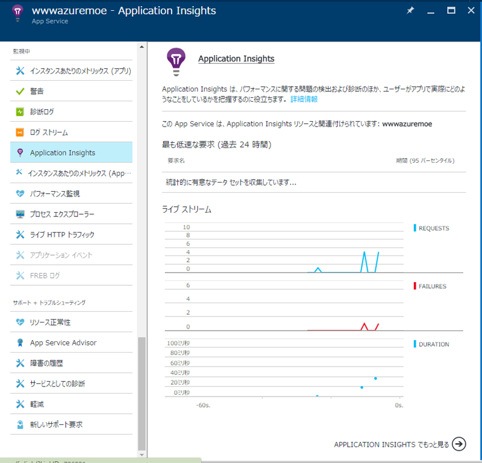Viewport: 482px width, 463px height.
Task: Click the heart icon beside パフォーマンス監視
Action: click(20, 194)
